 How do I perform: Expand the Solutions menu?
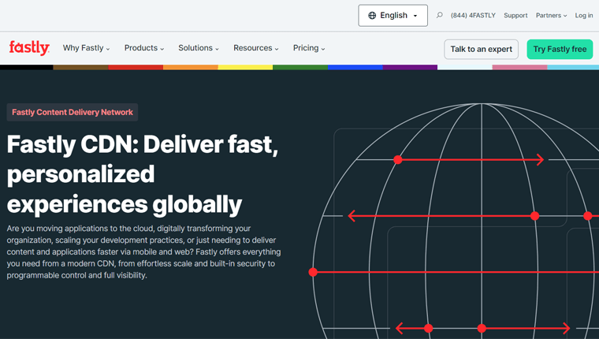click(199, 48)
